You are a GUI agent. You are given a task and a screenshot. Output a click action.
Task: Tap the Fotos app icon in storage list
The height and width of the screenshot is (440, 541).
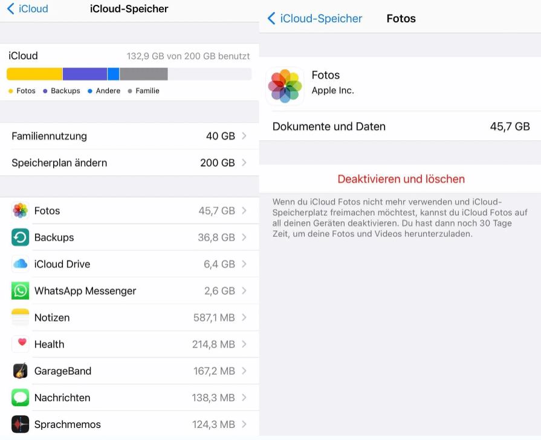tap(21, 211)
